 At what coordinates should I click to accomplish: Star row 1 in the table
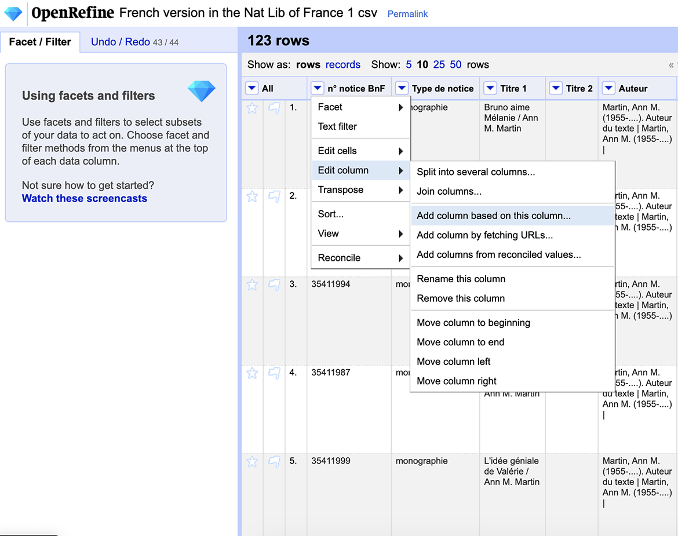[x=252, y=108]
